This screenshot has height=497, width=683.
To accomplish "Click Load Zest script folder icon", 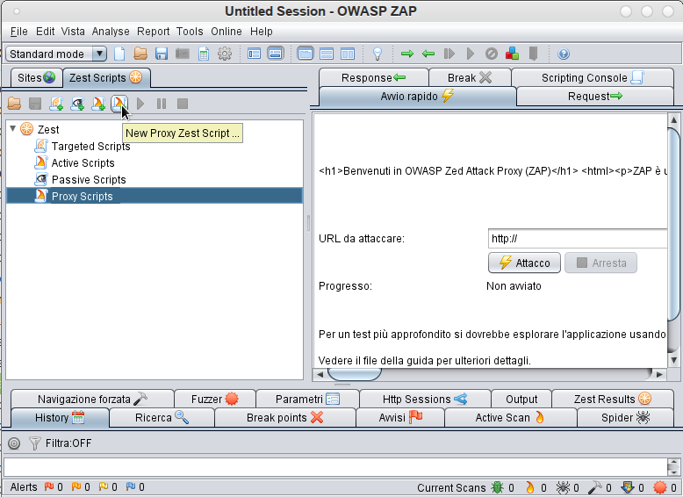I will 14,104.
